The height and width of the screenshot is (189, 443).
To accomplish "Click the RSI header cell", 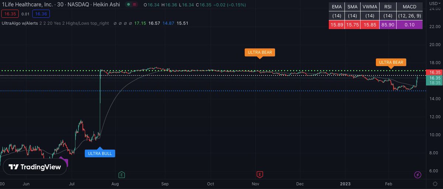I will click(x=387, y=7).
